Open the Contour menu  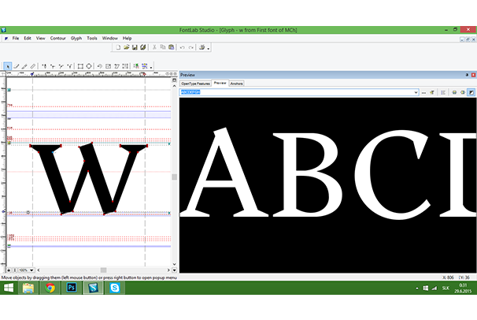pos(57,38)
